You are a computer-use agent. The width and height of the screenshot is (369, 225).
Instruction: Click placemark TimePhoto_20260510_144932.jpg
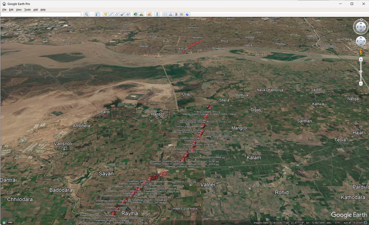[x=182, y=167]
